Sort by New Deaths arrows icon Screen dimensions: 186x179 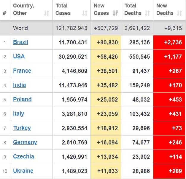179,13
